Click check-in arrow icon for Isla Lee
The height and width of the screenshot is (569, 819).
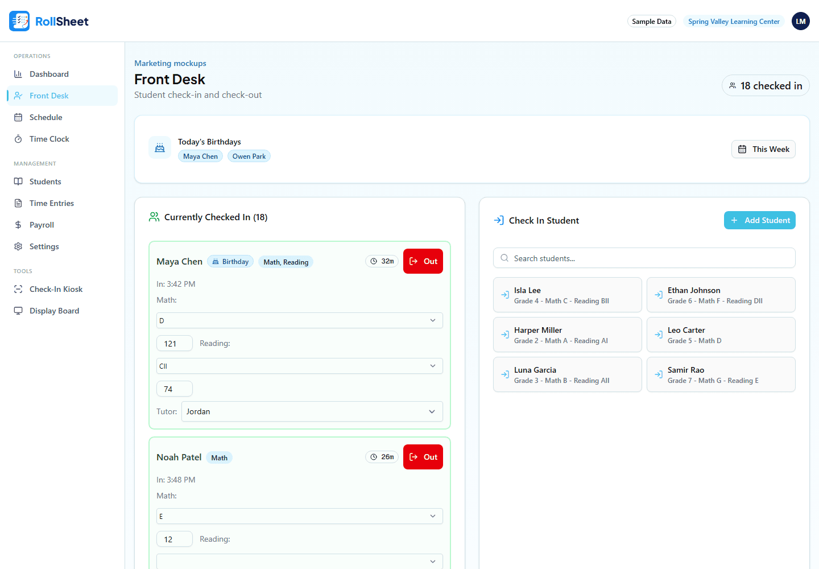tap(505, 295)
